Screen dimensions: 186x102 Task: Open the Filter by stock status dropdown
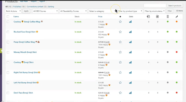[x=154, y=11]
